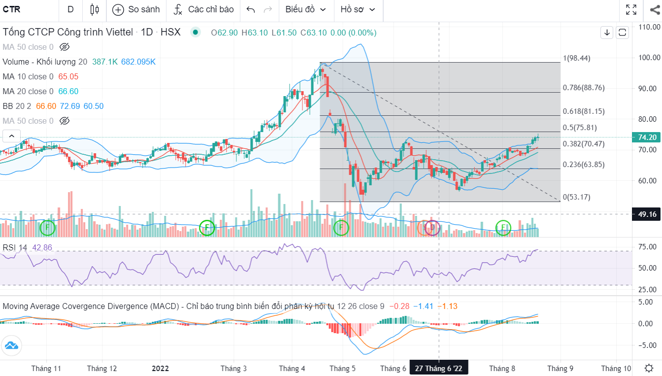The height and width of the screenshot is (376, 662).
Task: Click the purple D event marker on chart
Action: point(432,227)
